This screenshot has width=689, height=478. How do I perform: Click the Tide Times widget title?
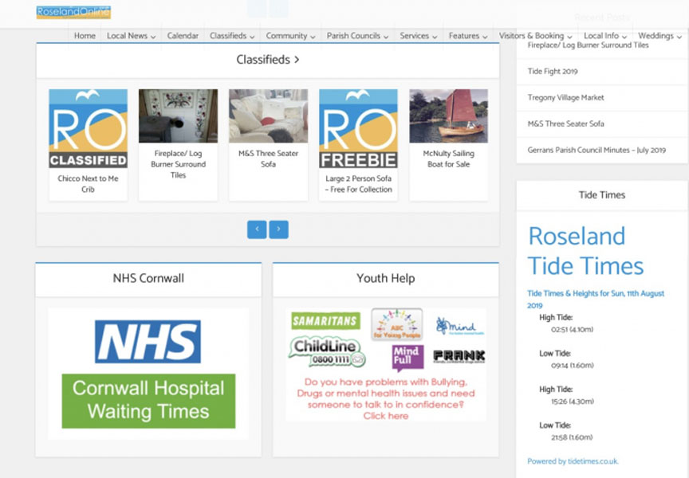pos(602,195)
